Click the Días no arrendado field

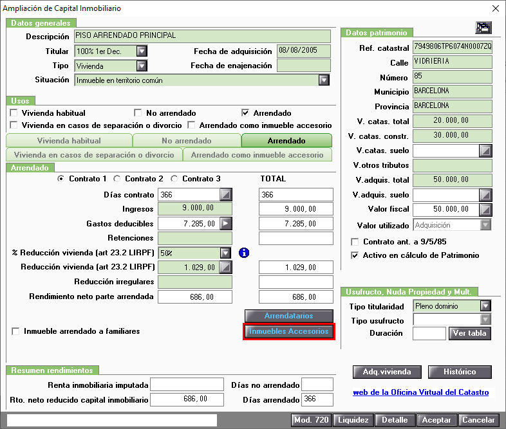tap(317, 385)
